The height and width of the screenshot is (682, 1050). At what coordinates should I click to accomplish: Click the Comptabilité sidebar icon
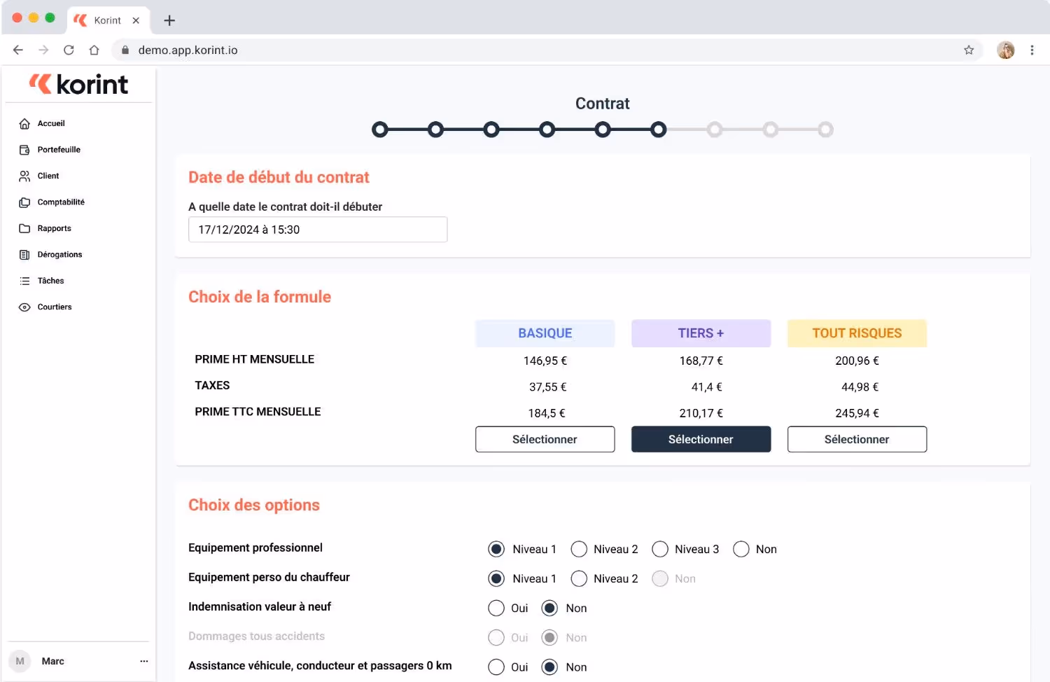pyautogui.click(x=25, y=202)
